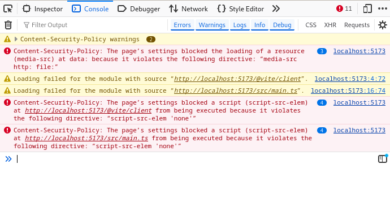Click warning icon of @vite/client module message
This screenshot has width=390, height=207.
point(7,79)
